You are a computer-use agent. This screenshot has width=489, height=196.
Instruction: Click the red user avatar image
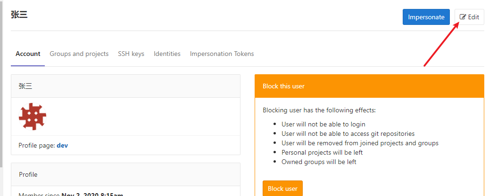(x=33, y=117)
